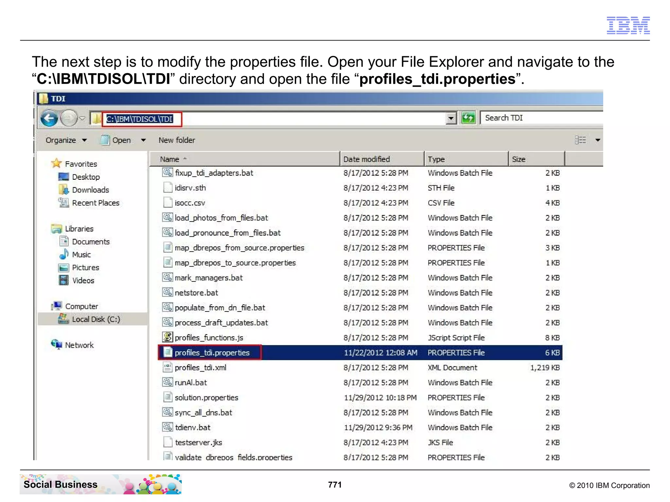
Task: Click the Open toolbar button
Action: coord(116,140)
